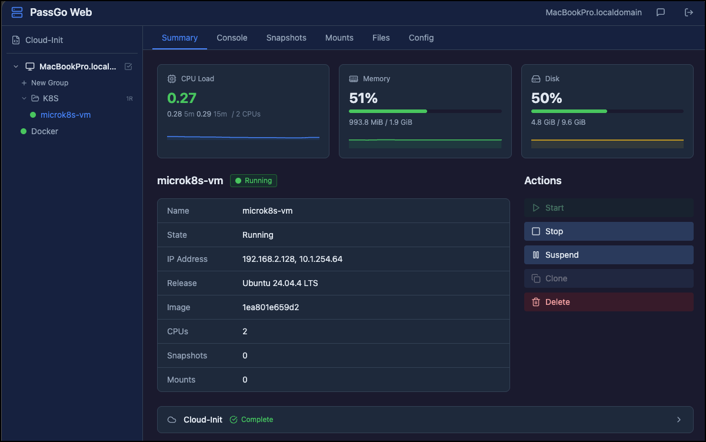This screenshot has height=442, width=706.
Task: Click the Disk drive icon
Action: [536, 78]
